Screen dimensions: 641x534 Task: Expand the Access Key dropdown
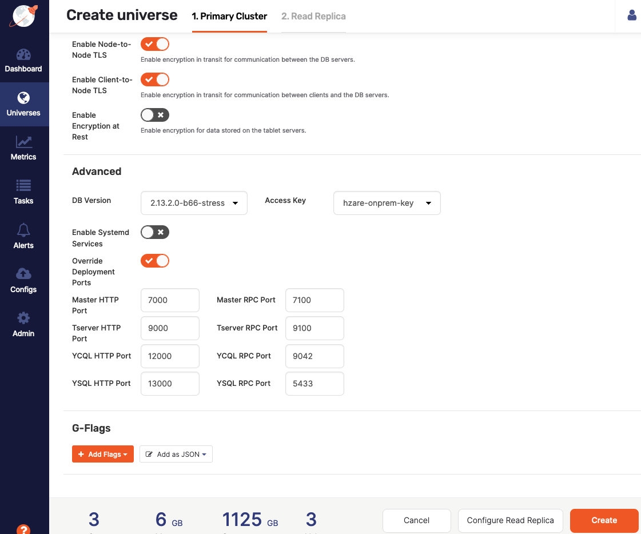tap(387, 203)
